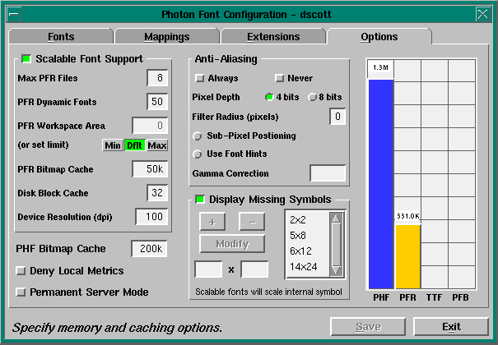The width and height of the screenshot is (498, 345).
Task: Toggle Display Missing Symbols checkbox
Action: pyautogui.click(x=200, y=200)
